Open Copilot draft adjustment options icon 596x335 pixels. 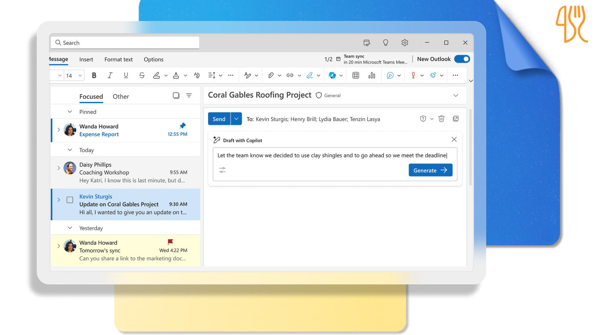222,170
